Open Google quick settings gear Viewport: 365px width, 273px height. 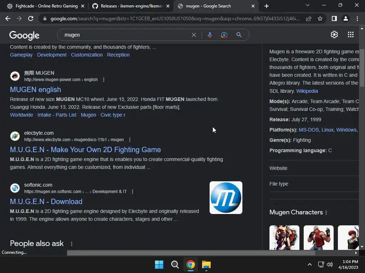pyautogui.click(x=334, y=34)
